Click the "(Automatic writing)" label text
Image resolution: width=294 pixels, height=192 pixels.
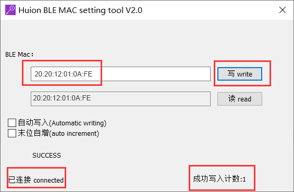coord(78,123)
